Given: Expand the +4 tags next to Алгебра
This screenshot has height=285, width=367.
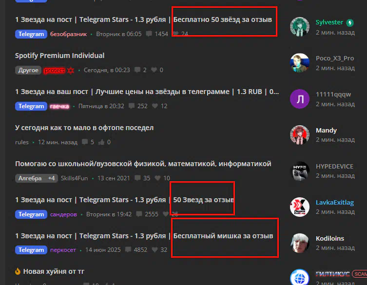Looking at the screenshot, I should [52, 178].
